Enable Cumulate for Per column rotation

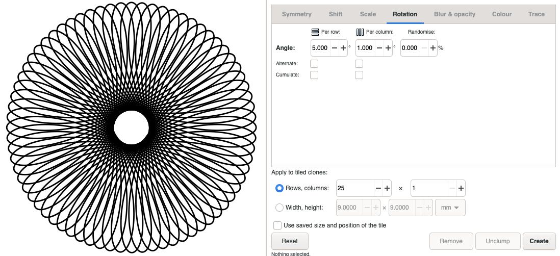359,75
